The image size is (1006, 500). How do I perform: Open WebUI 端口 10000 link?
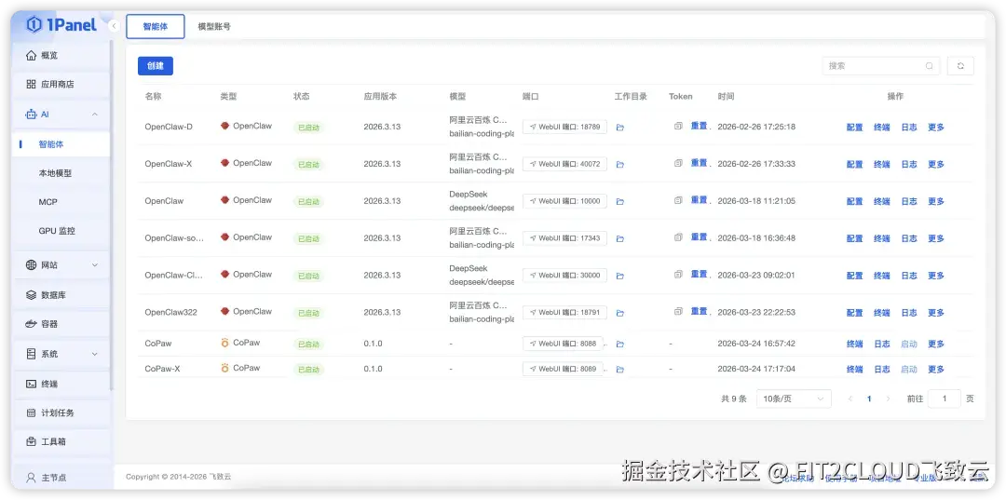tap(564, 201)
